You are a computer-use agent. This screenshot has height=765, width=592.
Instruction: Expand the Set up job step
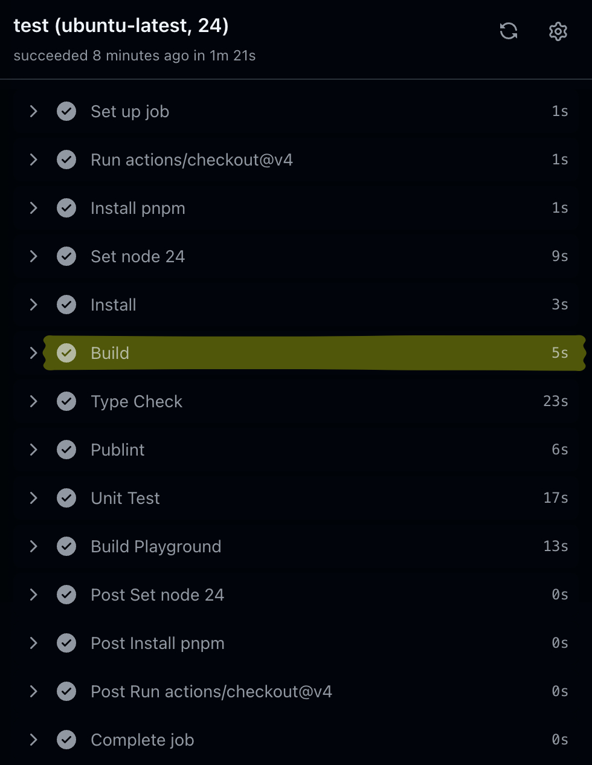click(x=34, y=111)
